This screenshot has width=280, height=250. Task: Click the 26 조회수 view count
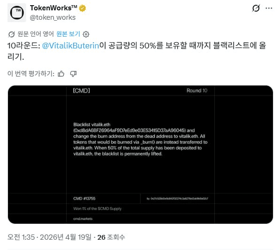(111, 237)
